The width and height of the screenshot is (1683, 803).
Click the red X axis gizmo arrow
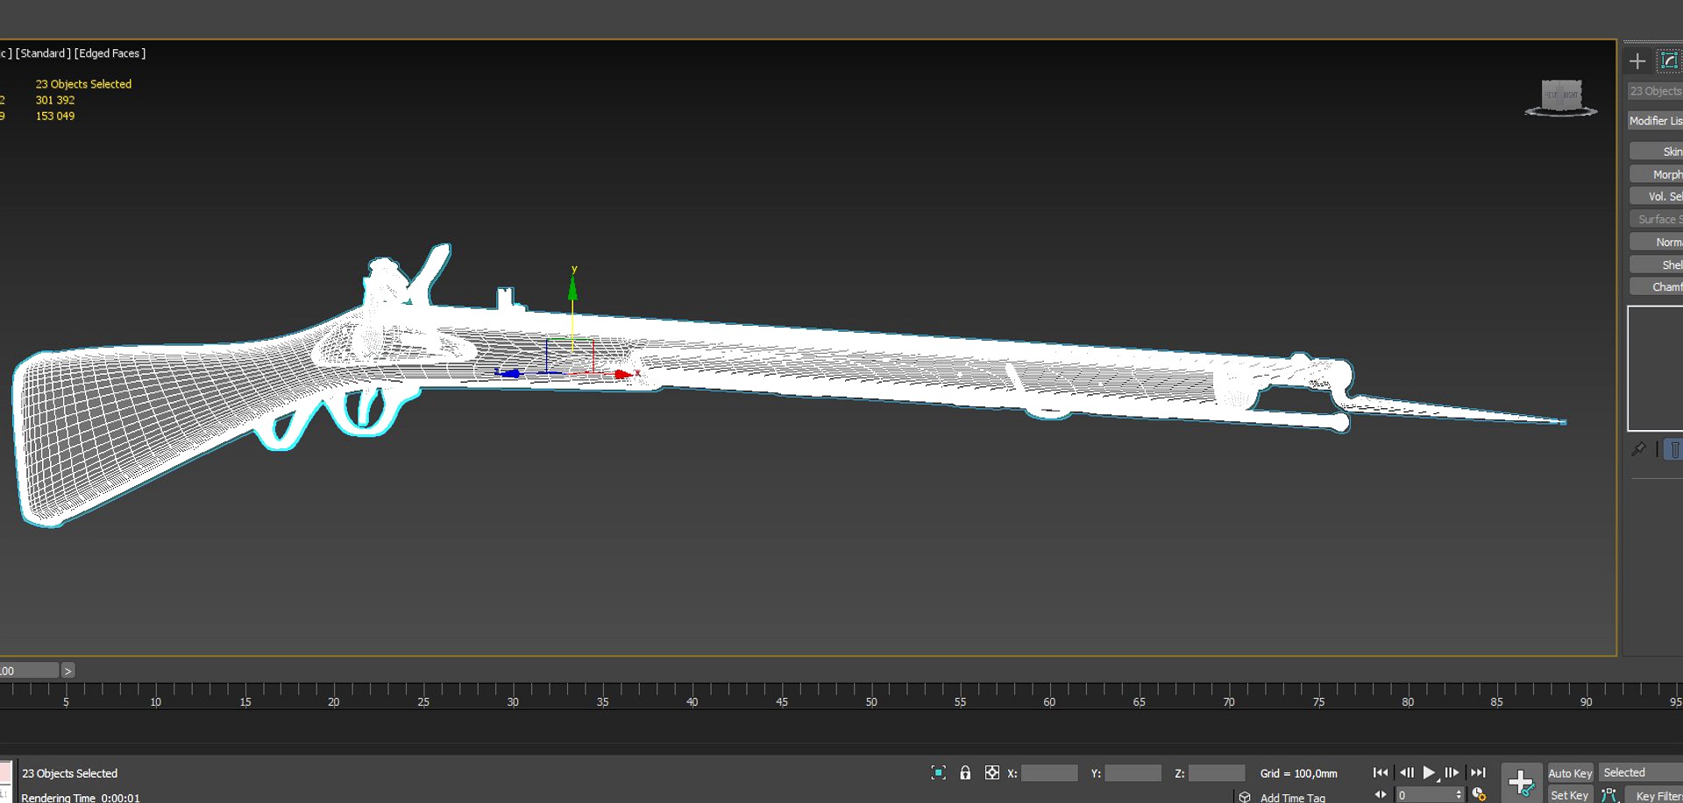click(x=623, y=374)
